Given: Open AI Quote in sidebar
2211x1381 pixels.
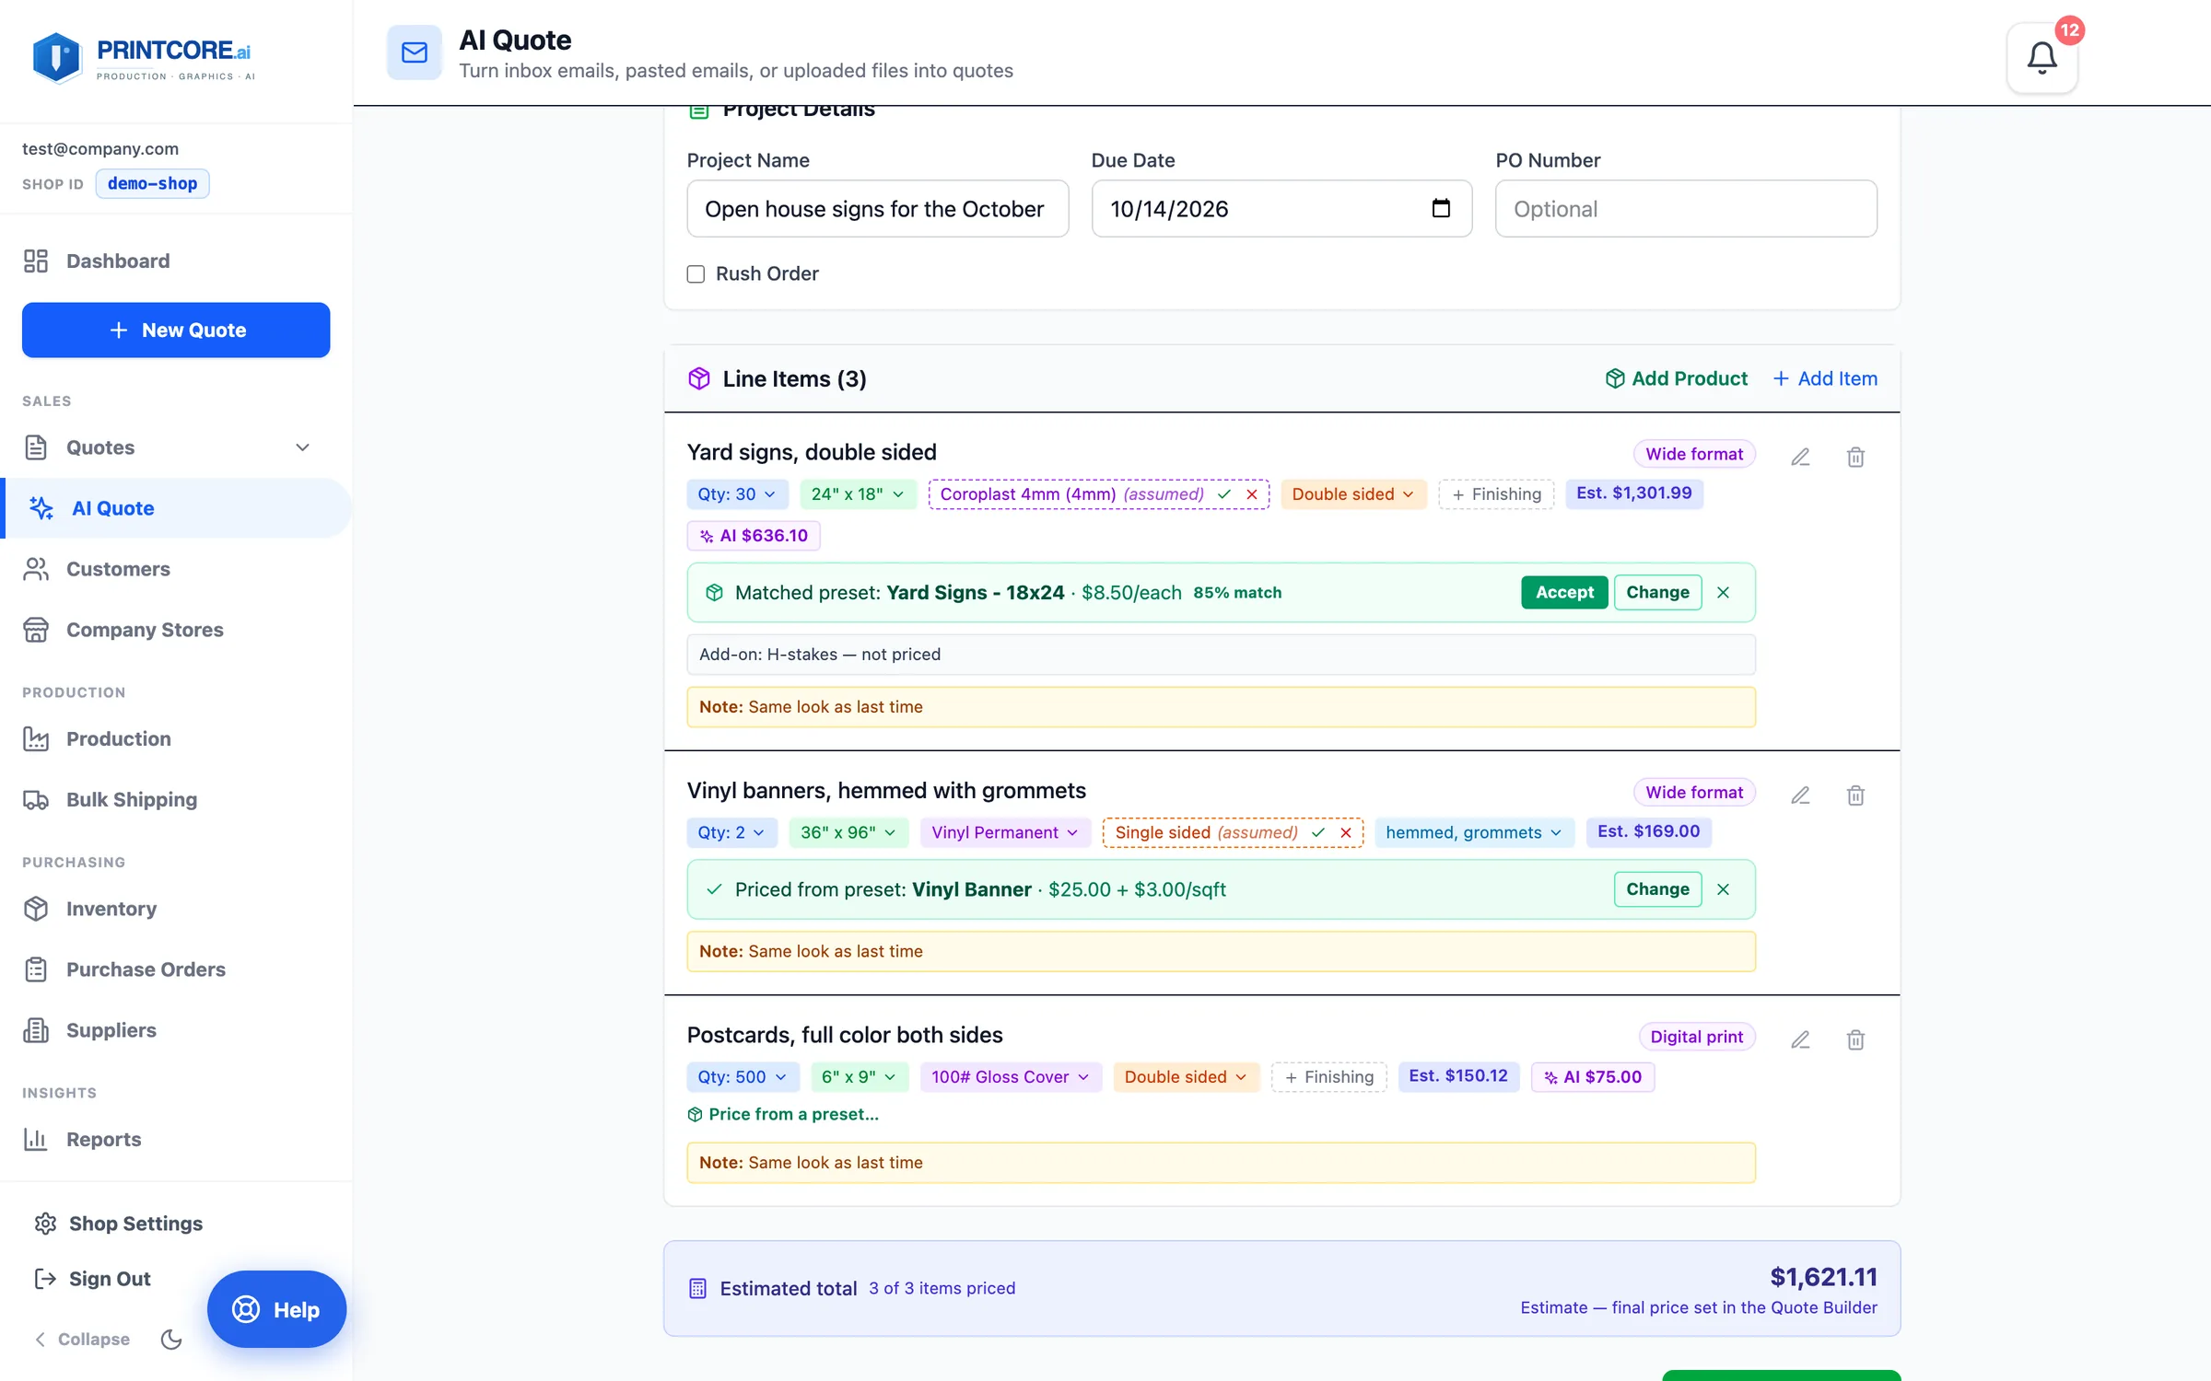Looking at the screenshot, I should 175,508.
